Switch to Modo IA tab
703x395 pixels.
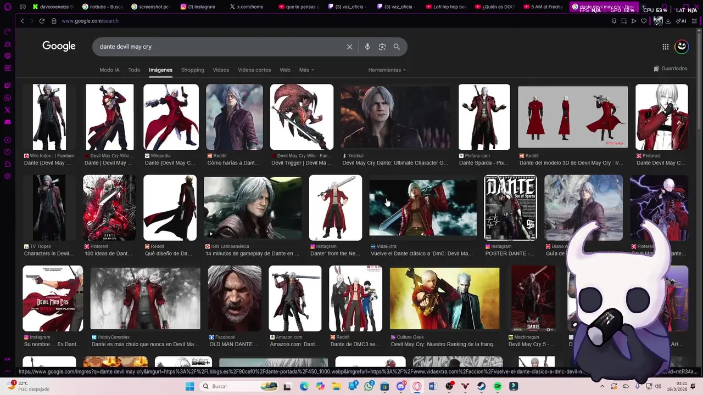109,70
